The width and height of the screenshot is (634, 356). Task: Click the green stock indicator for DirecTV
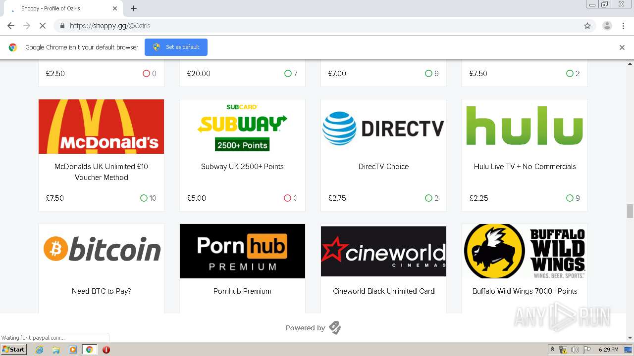(432, 198)
